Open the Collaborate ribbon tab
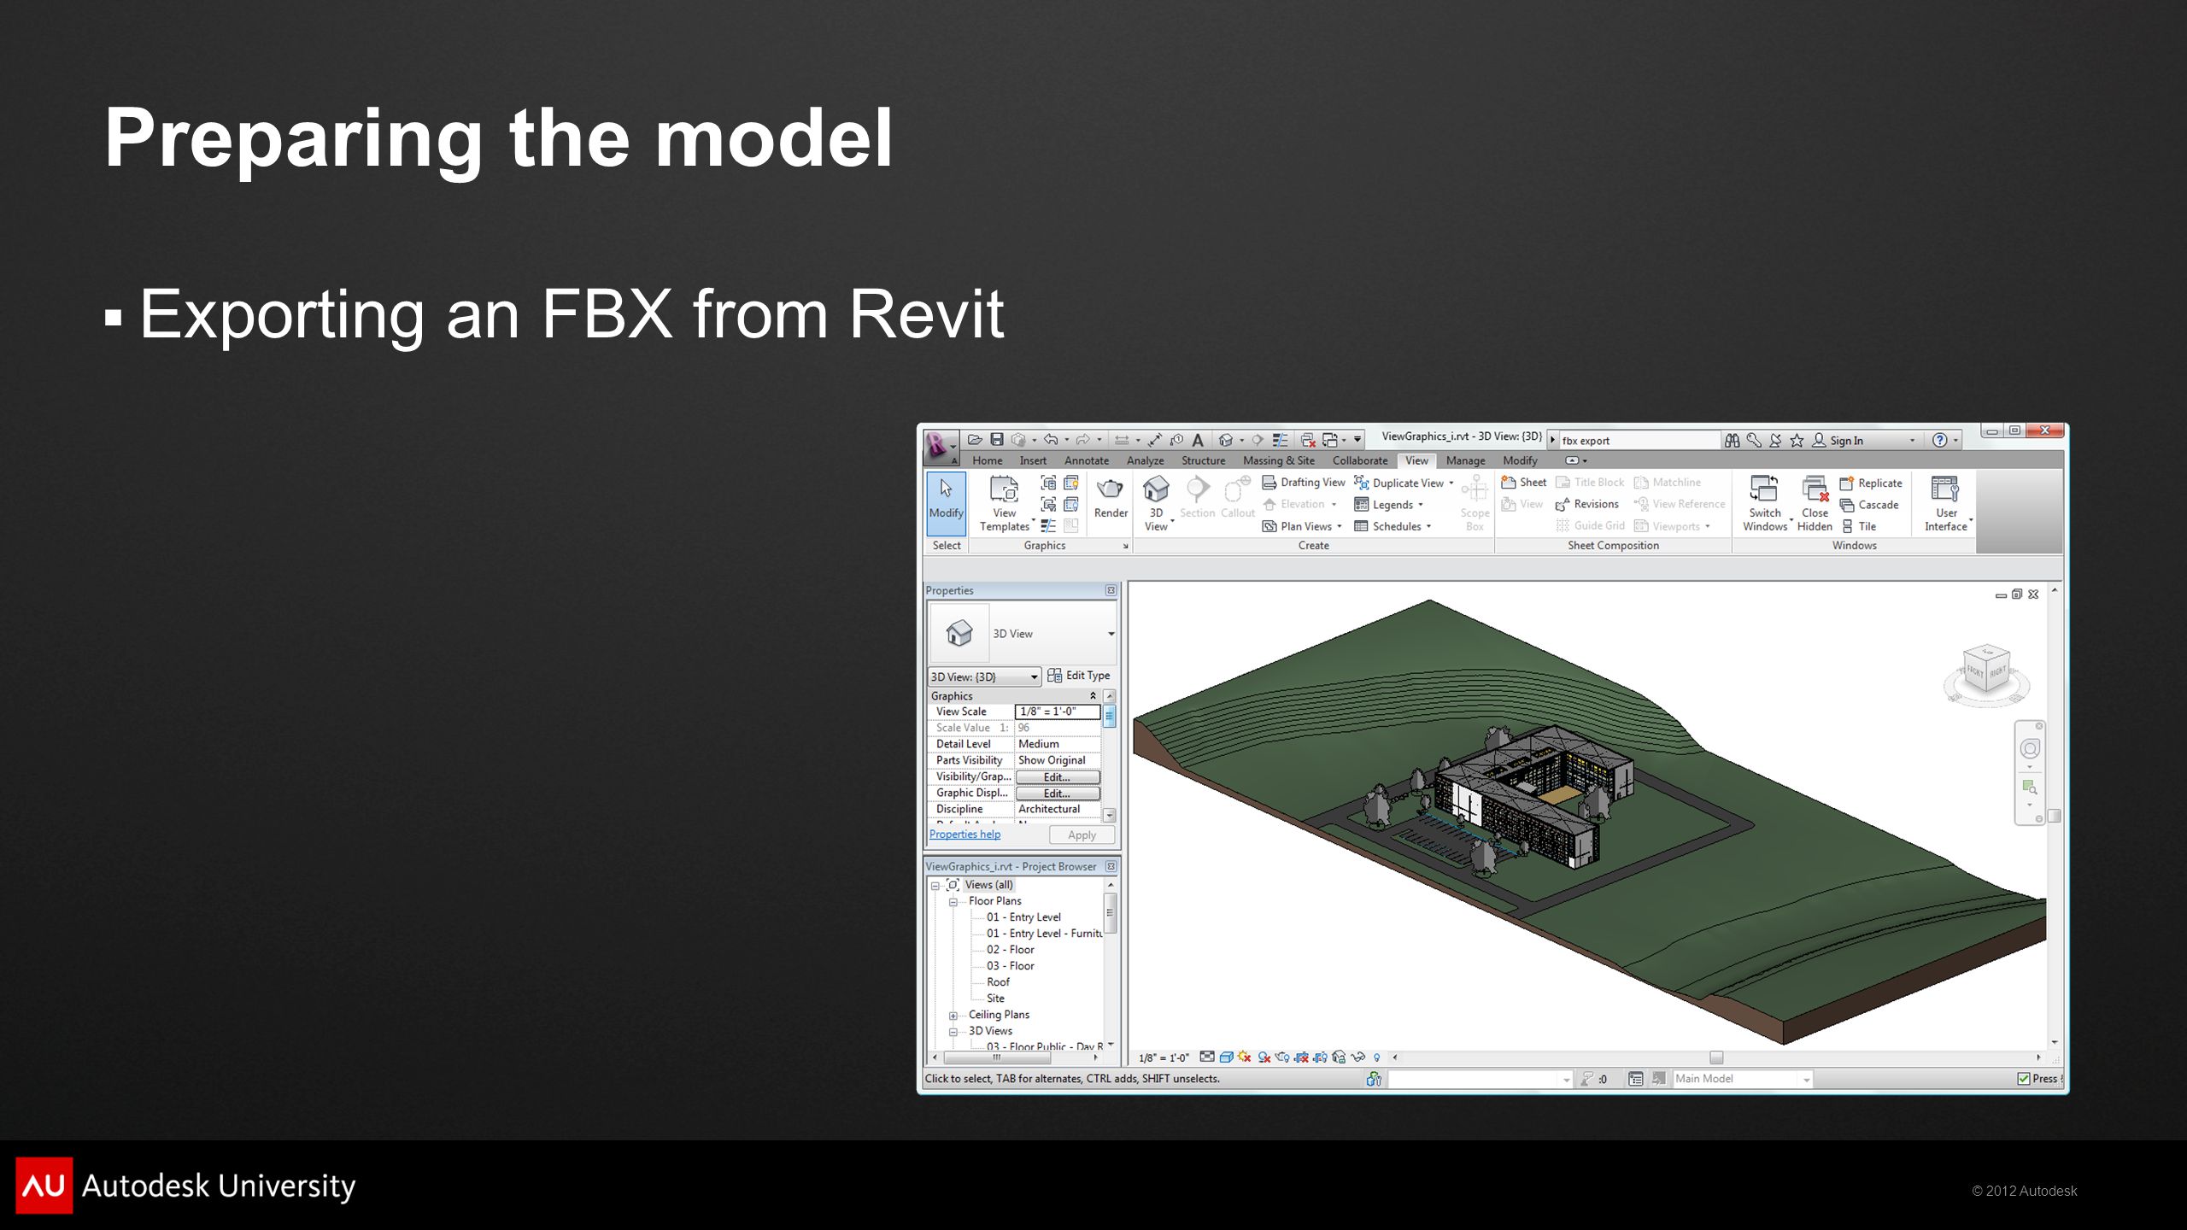2187x1230 pixels. click(1359, 460)
